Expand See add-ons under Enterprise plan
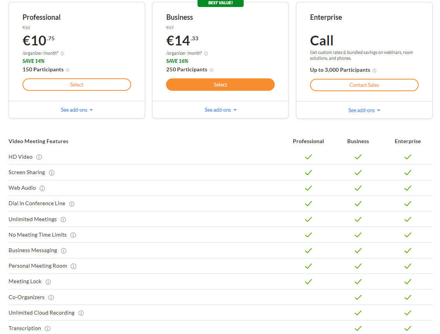The width and height of the screenshot is (440, 334). click(364, 110)
